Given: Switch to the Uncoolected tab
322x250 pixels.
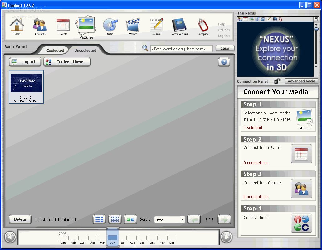Looking at the screenshot, I should (85, 50).
